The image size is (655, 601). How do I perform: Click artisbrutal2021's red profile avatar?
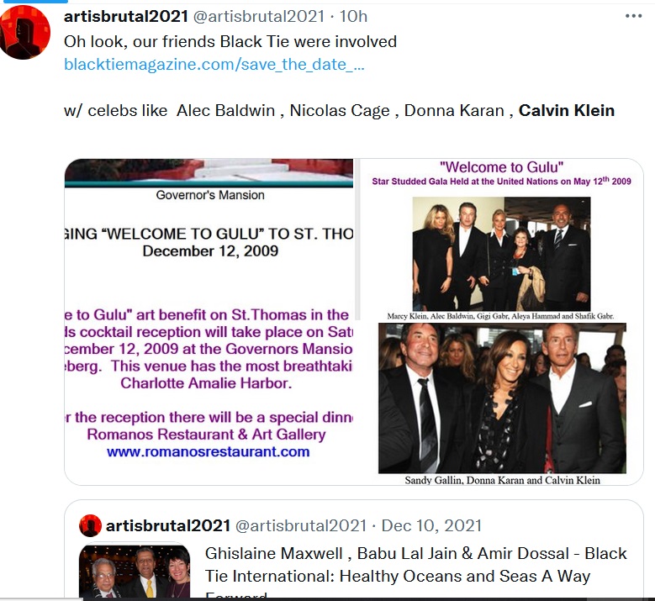click(24, 32)
